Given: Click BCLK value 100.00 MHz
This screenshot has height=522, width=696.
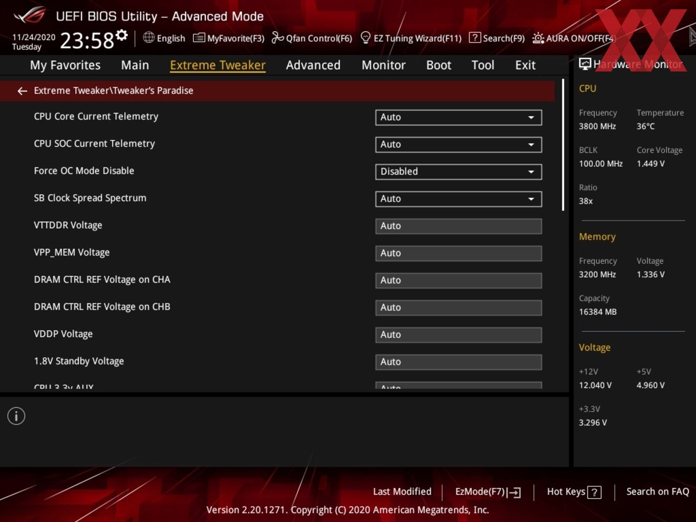Looking at the screenshot, I should [x=601, y=164].
